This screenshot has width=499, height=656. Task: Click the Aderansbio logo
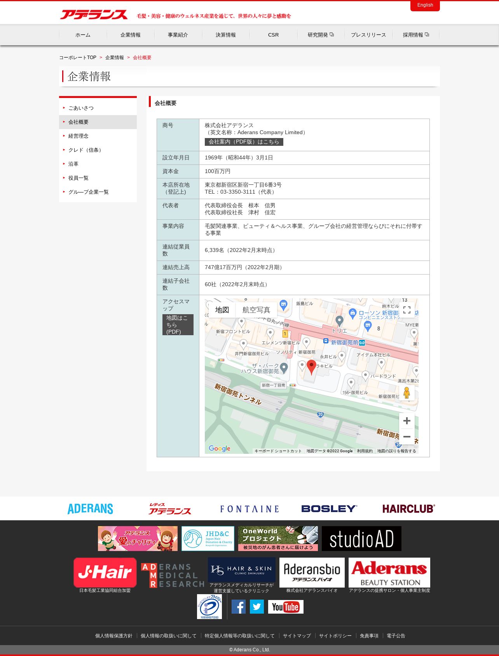[312, 572]
